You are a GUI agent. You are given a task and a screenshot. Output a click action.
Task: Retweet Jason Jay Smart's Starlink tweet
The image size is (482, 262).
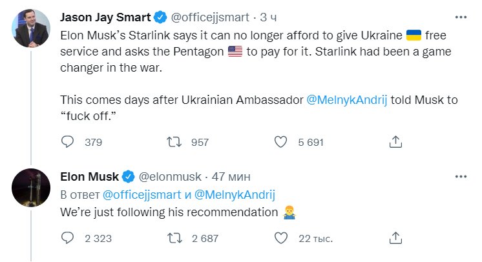click(x=174, y=142)
